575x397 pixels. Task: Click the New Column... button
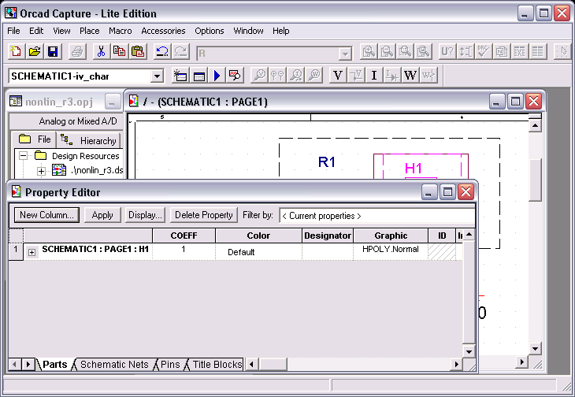coord(47,215)
